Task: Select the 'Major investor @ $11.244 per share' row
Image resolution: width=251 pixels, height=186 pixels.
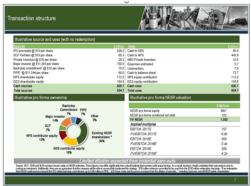Action: [x=69, y=64]
